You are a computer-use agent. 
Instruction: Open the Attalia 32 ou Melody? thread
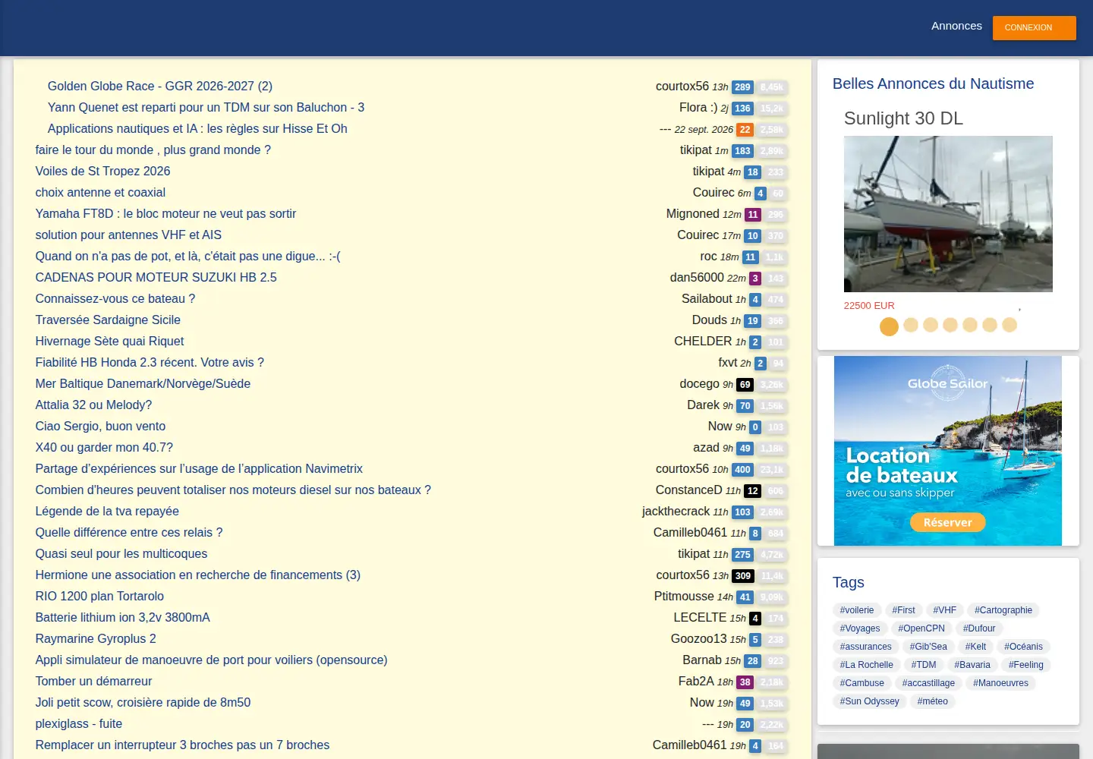[x=93, y=405]
